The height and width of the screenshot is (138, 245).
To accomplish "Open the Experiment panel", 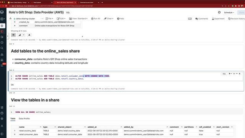I will (218, 19).
